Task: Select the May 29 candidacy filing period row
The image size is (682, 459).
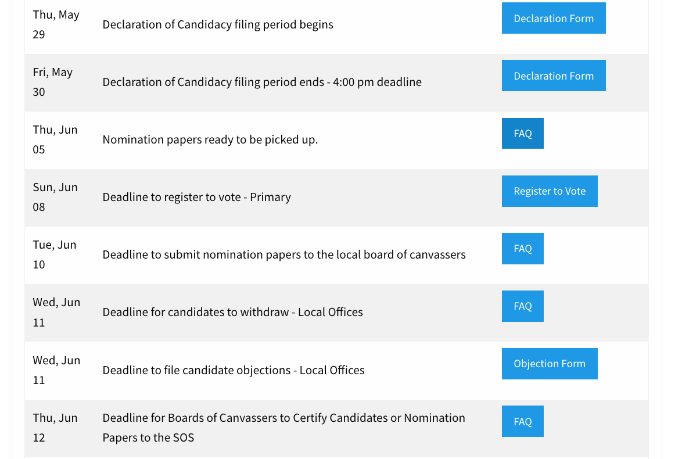Action: pos(218,24)
